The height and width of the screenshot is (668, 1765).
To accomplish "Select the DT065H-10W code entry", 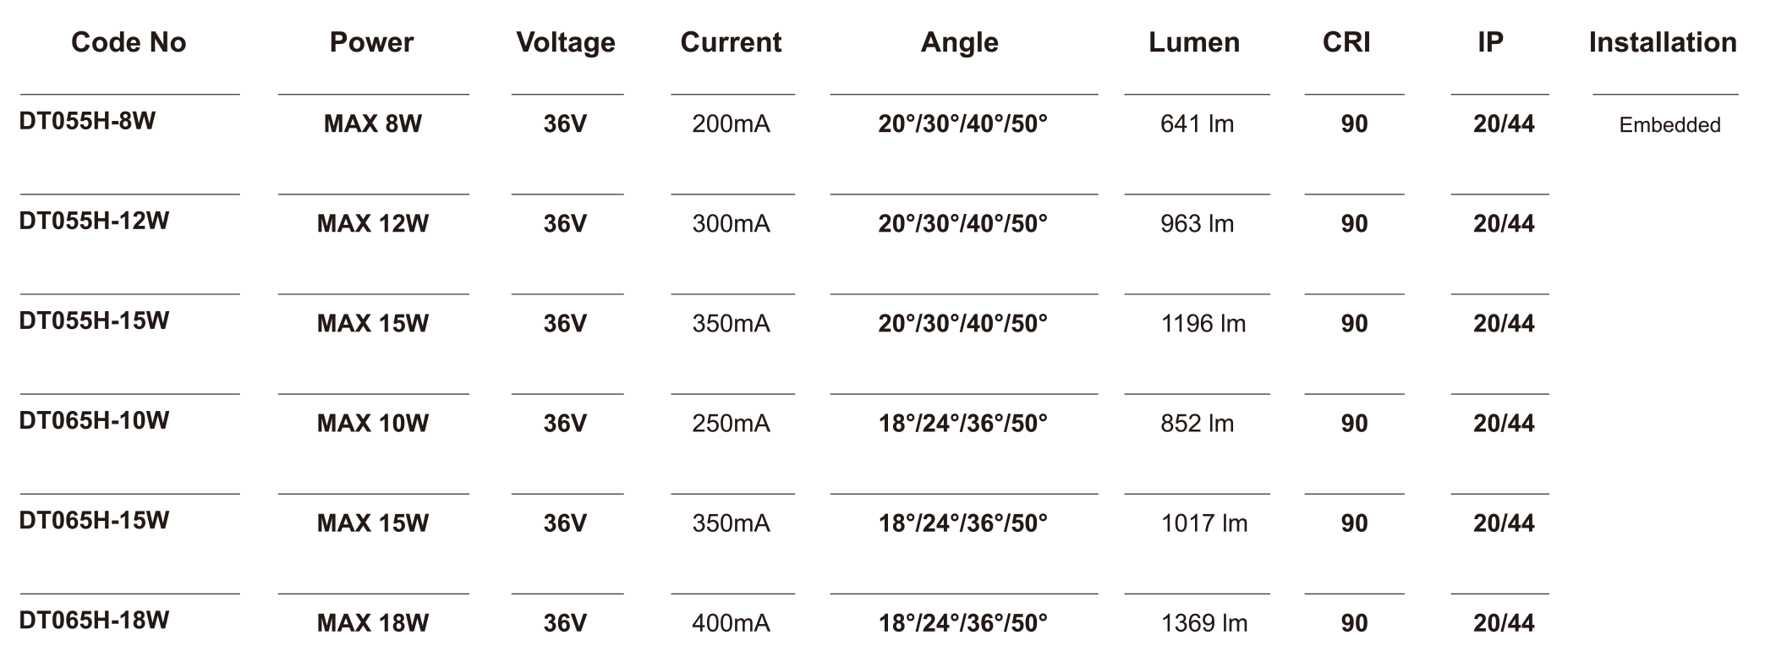I will (x=94, y=420).
